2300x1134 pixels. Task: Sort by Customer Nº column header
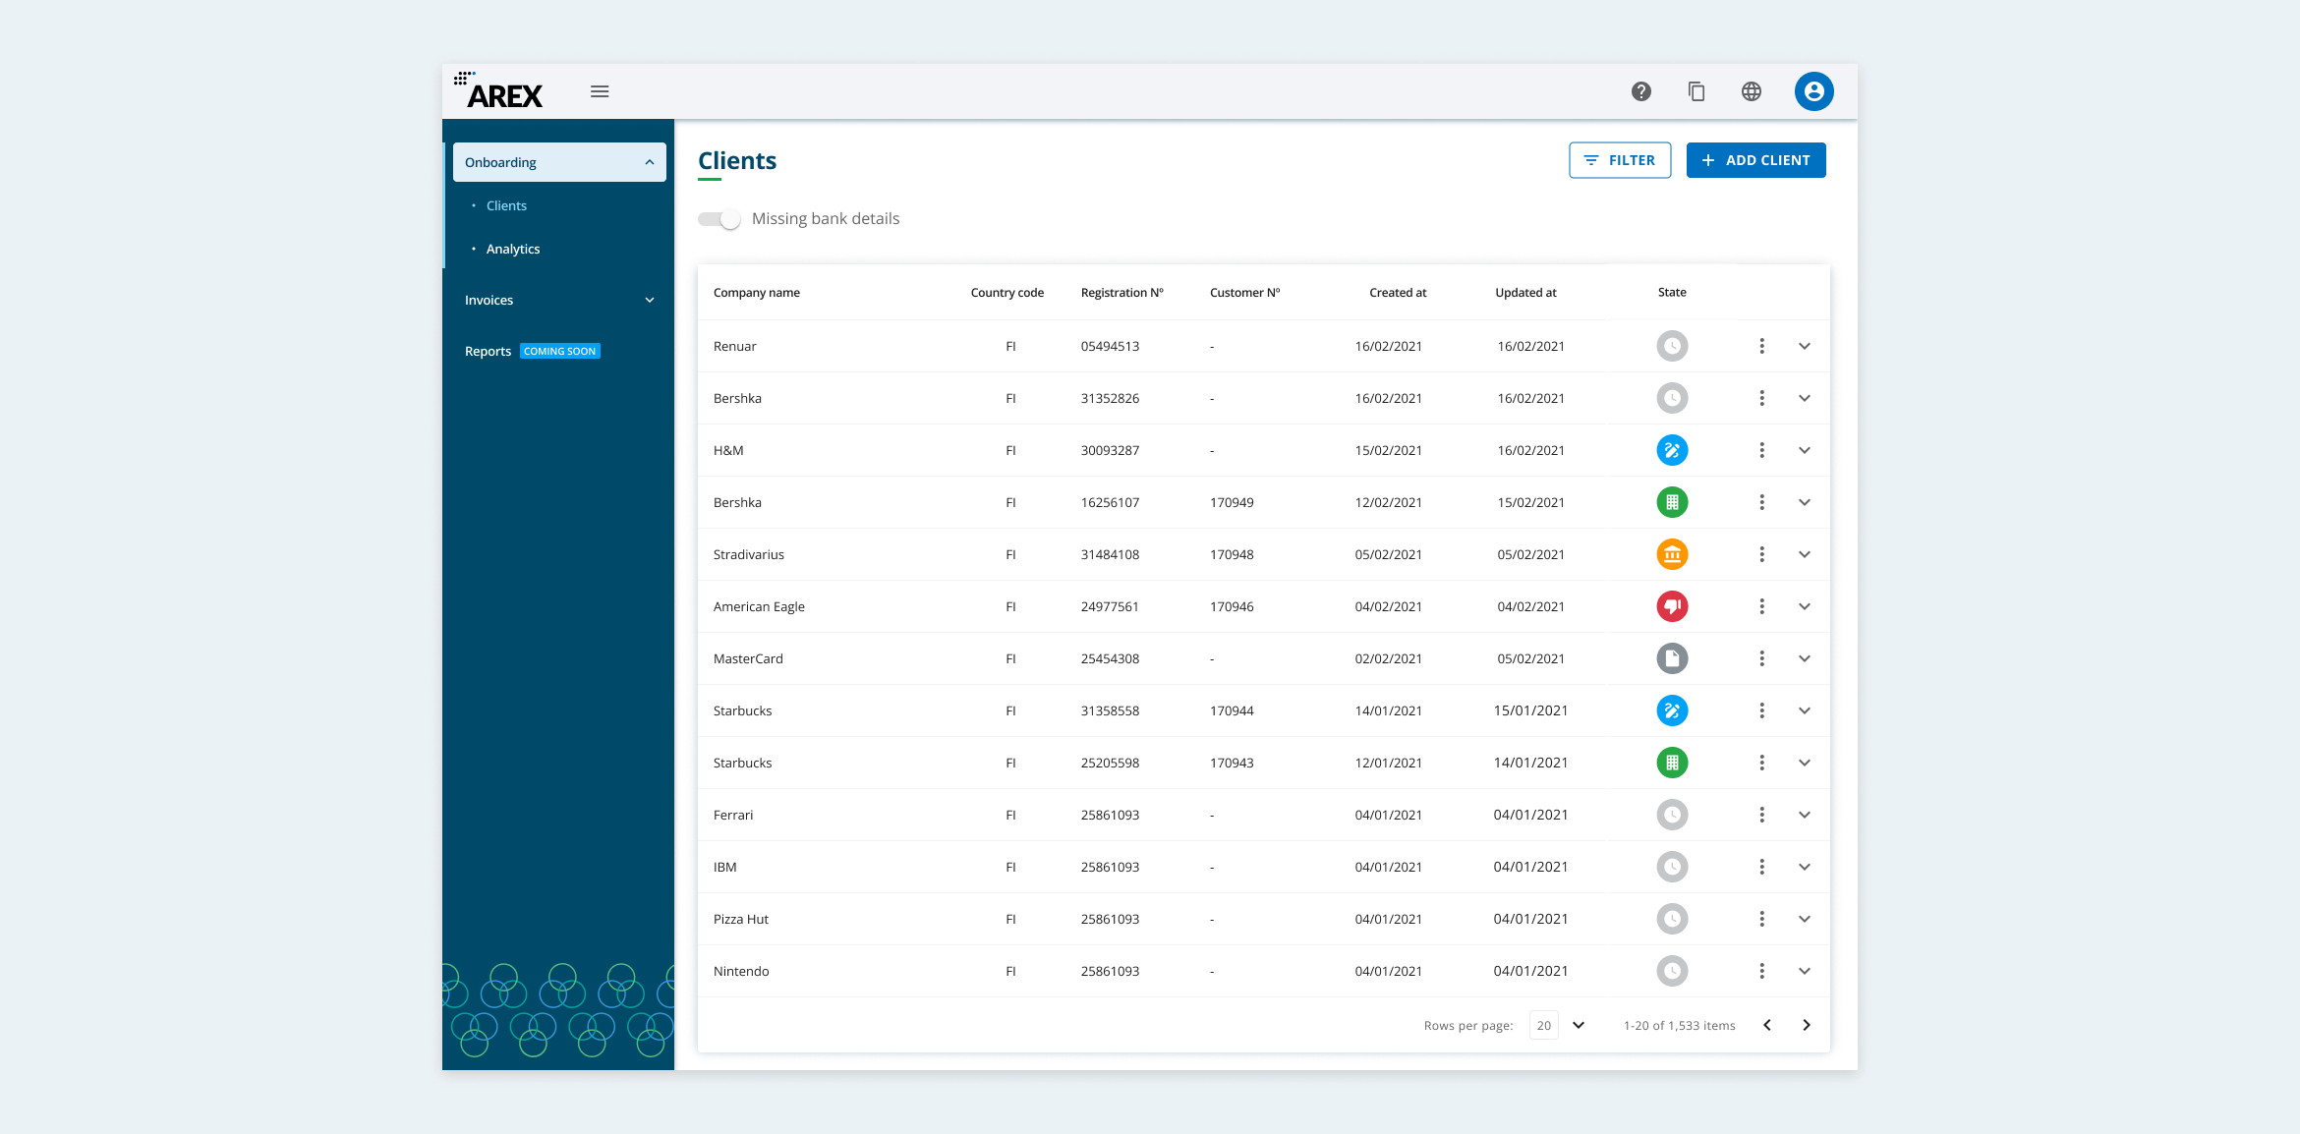[1244, 293]
